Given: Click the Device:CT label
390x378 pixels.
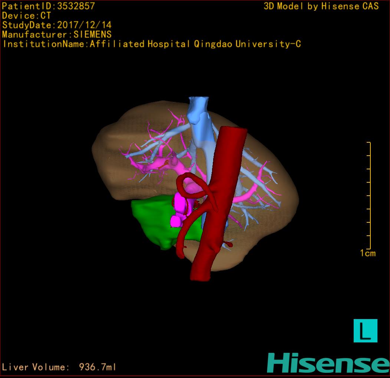Looking at the screenshot, I should [x=26, y=16].
